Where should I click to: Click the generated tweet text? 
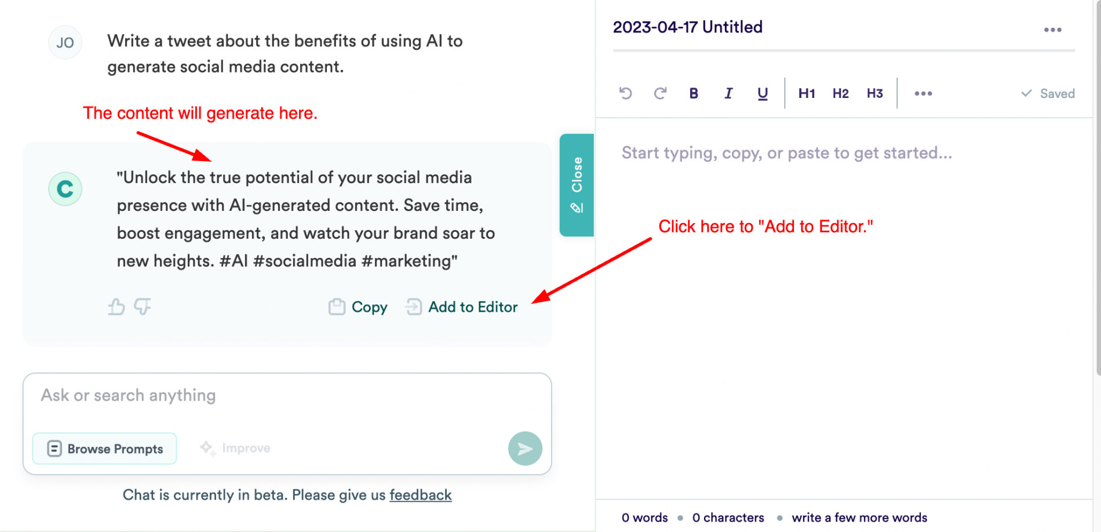tap(306, 219)
